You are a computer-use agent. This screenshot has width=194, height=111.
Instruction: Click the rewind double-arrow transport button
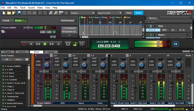[x=38, y=44]
